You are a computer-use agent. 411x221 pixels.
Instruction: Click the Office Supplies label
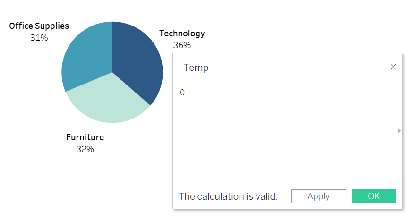coord(39,26)
